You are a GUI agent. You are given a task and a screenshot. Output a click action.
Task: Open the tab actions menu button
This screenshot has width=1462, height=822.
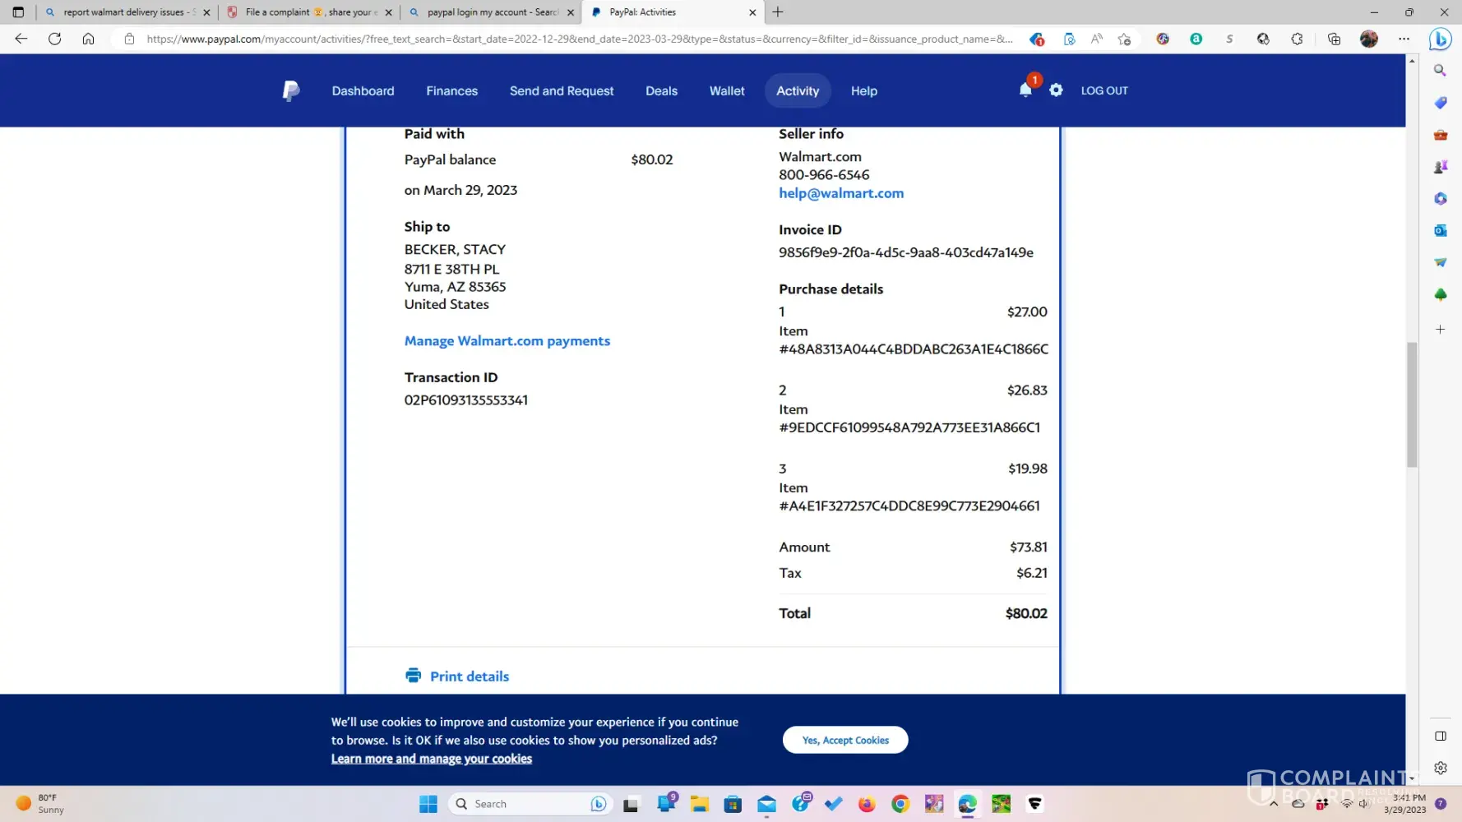coord(18,12)
